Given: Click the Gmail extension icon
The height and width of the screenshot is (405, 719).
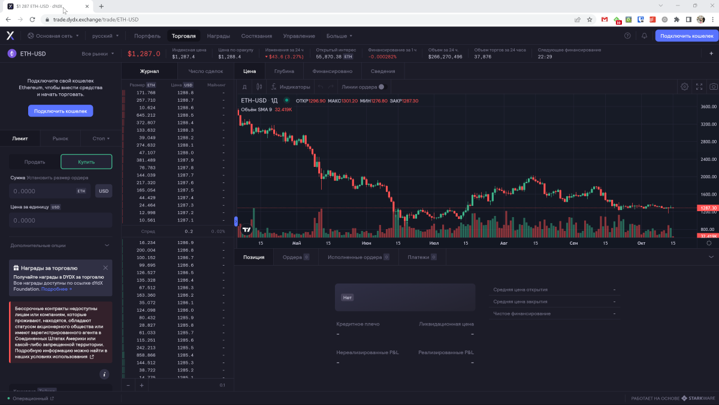Looking at the screenshot, I should pos(605,19).
